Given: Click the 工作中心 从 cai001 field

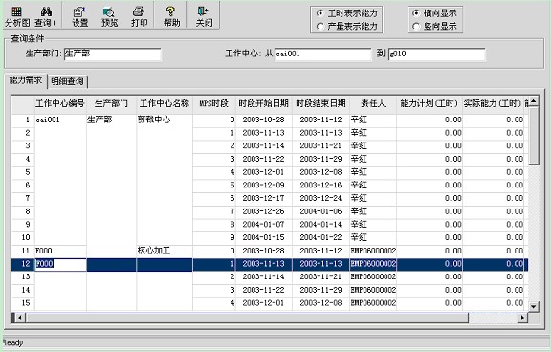Looking at the screenshot, I should click(322, 55).
